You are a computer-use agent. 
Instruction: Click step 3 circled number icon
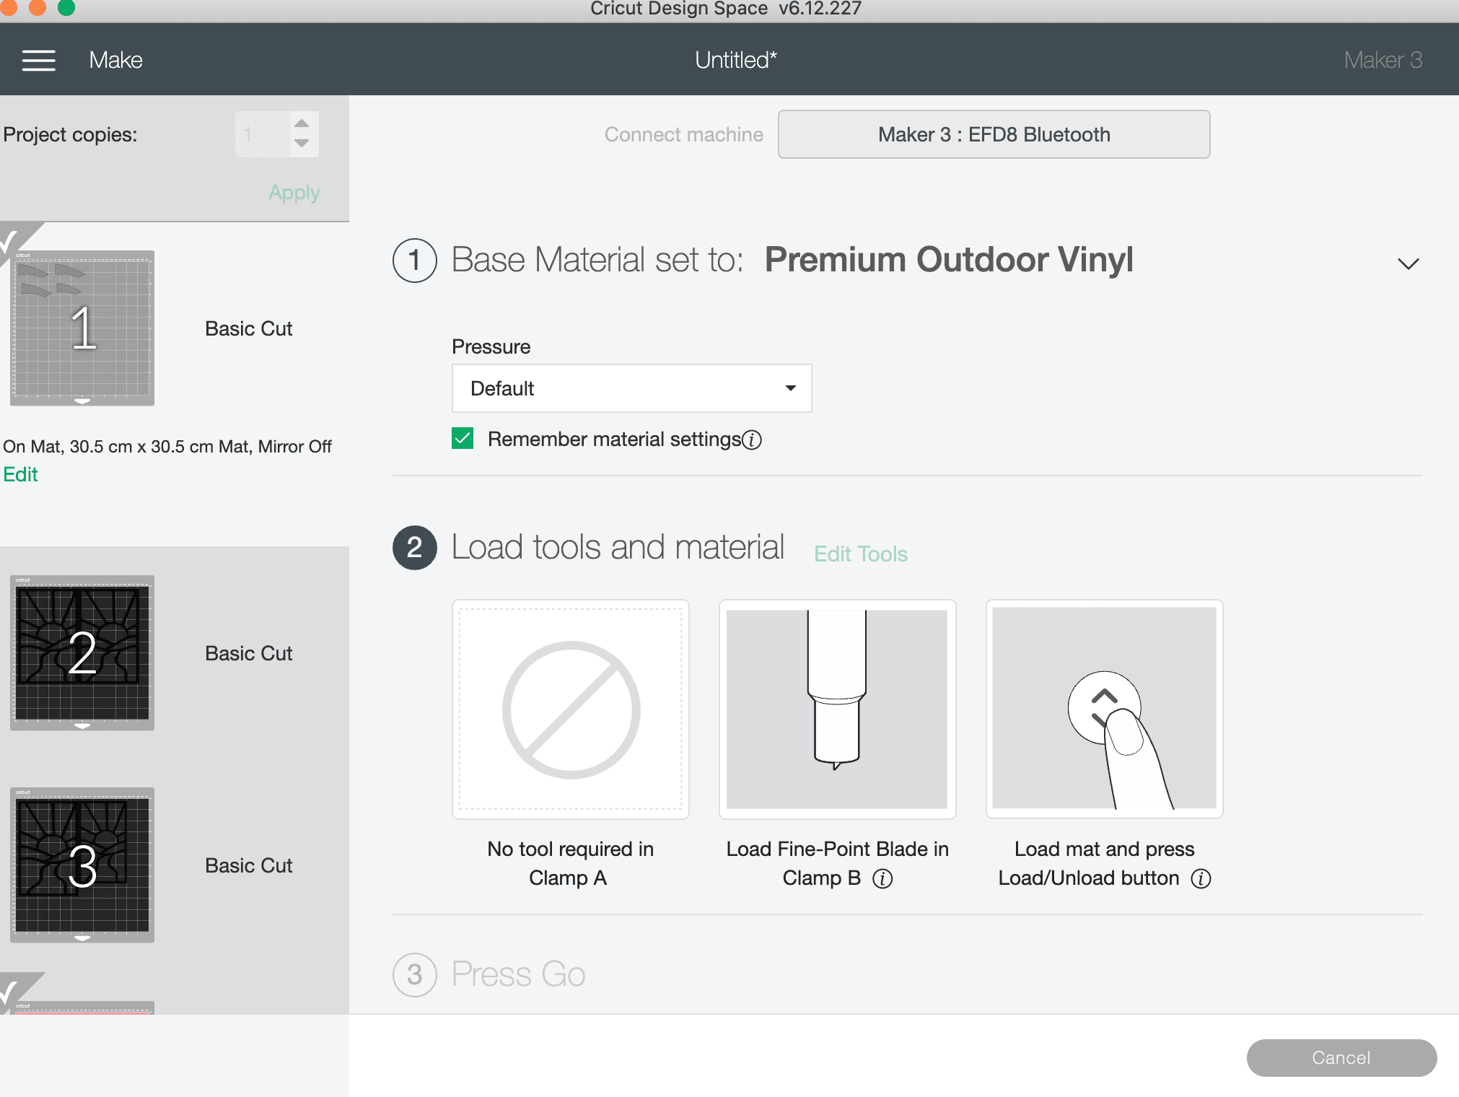(414, 975)
